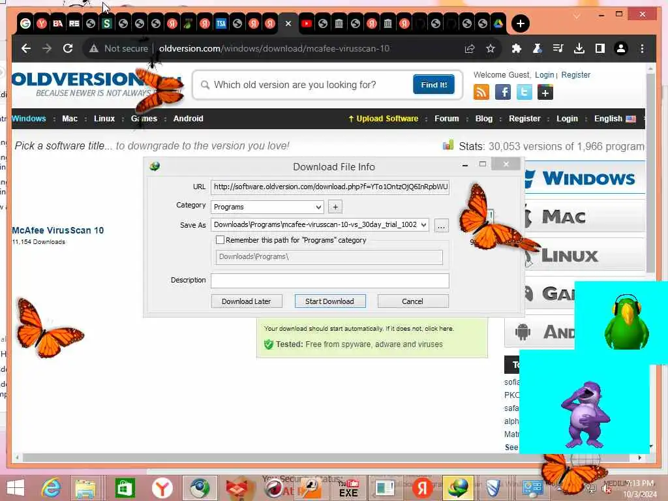
Task: Click the Mac category banner on sidebar
Action: tap(584, 217)
